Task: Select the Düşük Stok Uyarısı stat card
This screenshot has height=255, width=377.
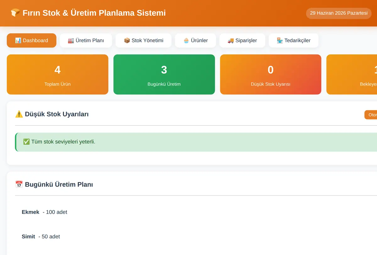Action: pos(270,75)
